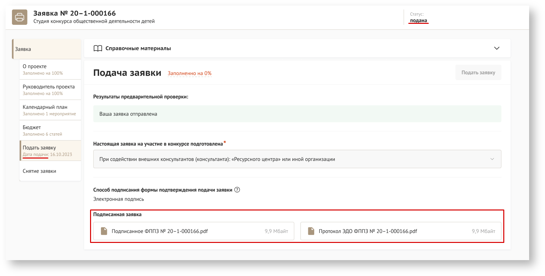The width and height of the screenshot is (545, 276).
Task: Click the open book icon for reference materials
Action: click(98, 48)
